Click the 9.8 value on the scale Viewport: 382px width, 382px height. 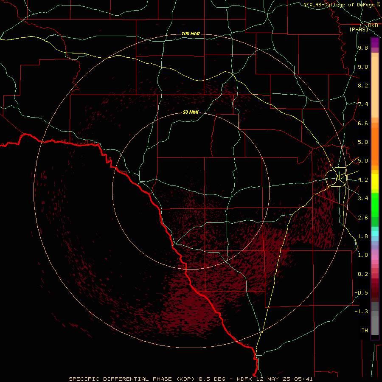[x=363, y=48]
